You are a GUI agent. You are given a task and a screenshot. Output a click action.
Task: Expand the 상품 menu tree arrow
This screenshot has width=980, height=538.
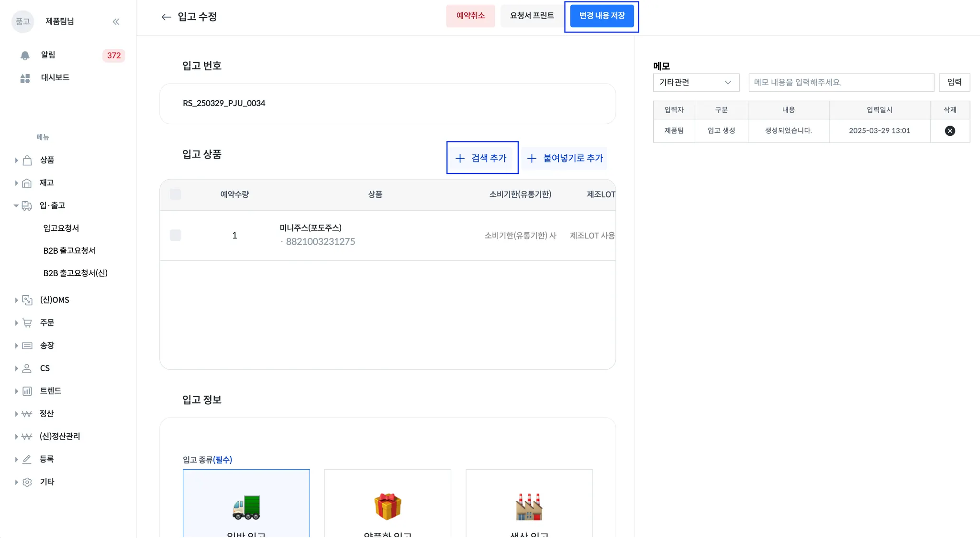pyautogui.click(x=16, y=161)
